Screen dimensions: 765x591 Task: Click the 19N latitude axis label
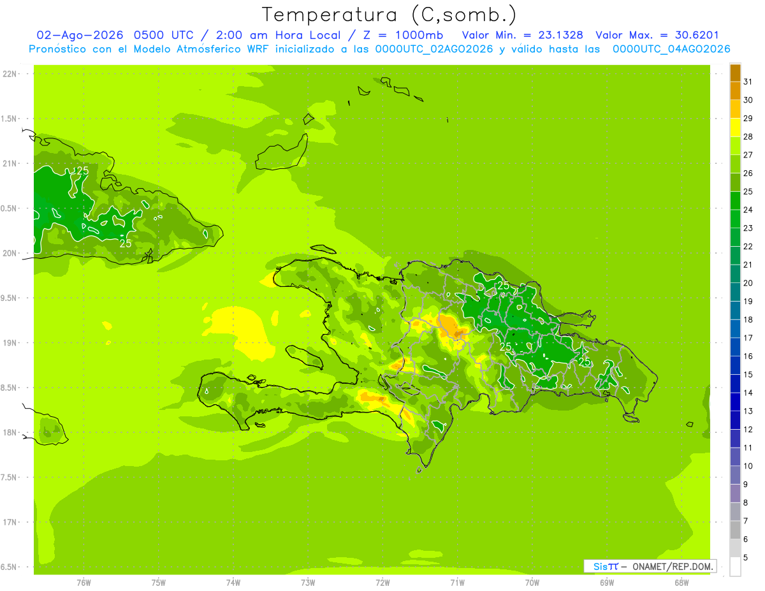tap(10, 343)
